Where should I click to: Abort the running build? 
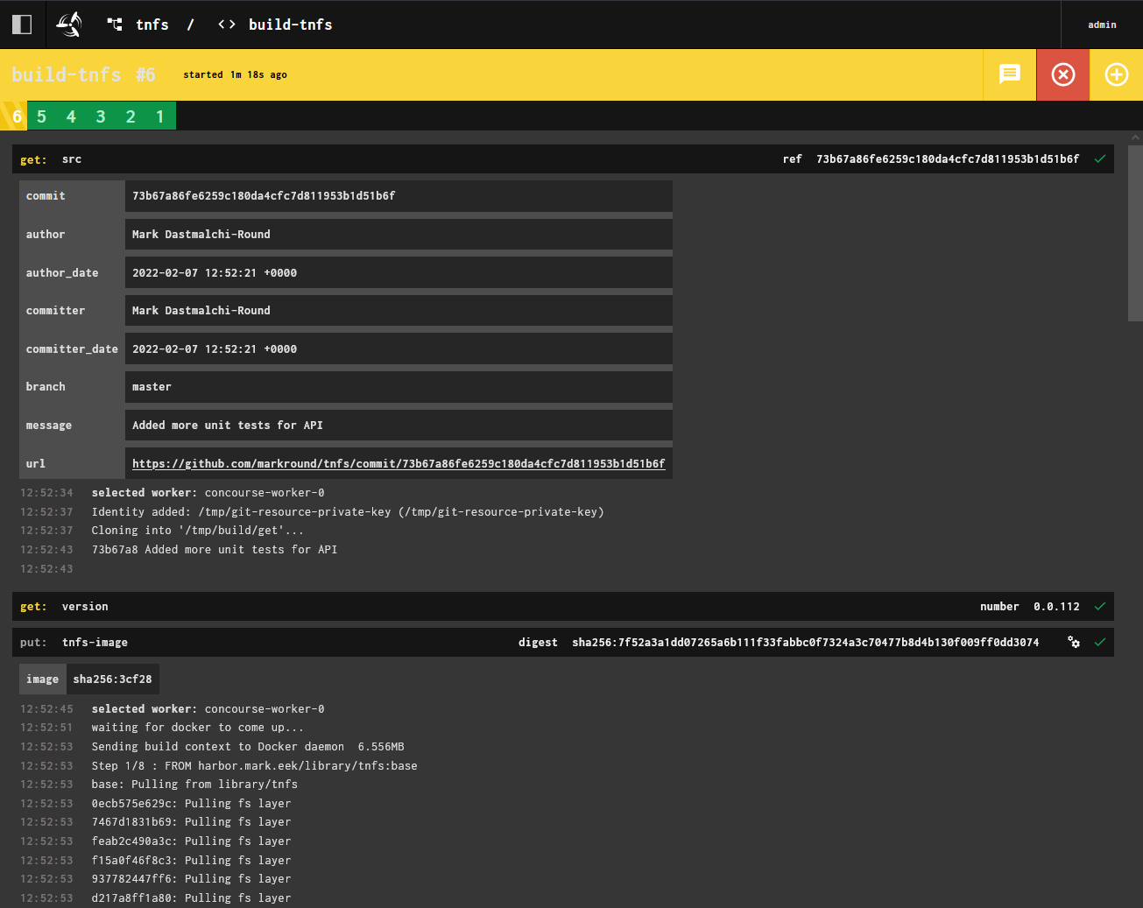point(1062,74)
